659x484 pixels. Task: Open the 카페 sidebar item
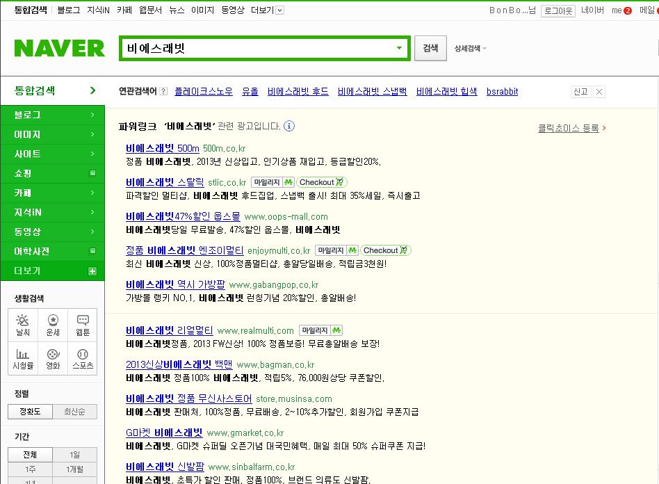tap(53, 193)
